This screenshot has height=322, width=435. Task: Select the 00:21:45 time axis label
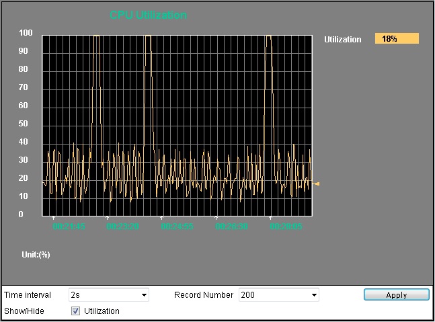pos(69,227)
